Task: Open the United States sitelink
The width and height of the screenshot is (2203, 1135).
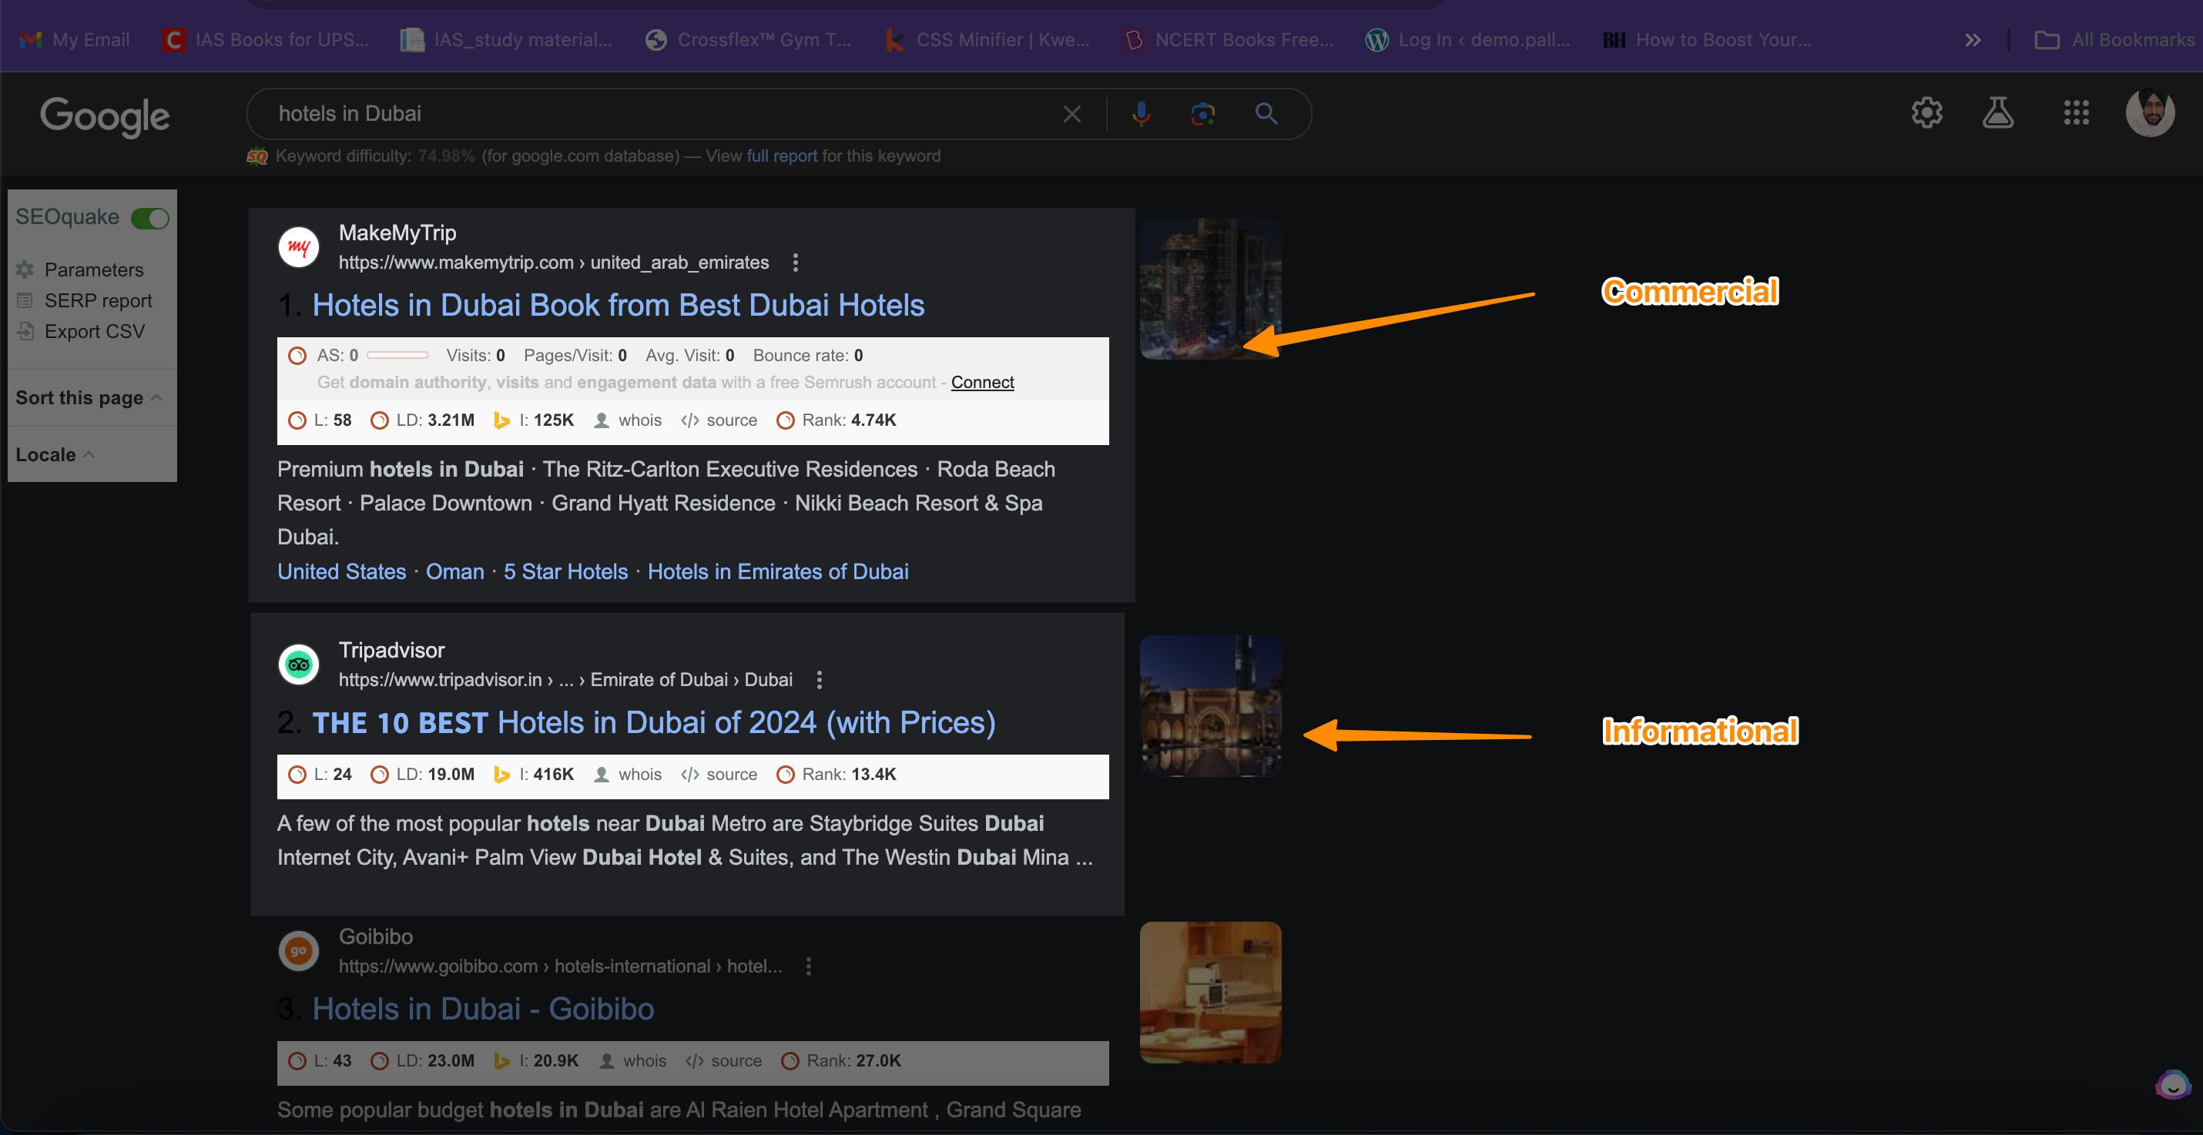Action: (x=342, y=572)
